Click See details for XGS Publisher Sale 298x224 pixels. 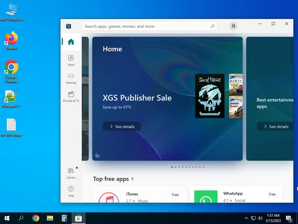pyautogui.click(x=122, y=127)
